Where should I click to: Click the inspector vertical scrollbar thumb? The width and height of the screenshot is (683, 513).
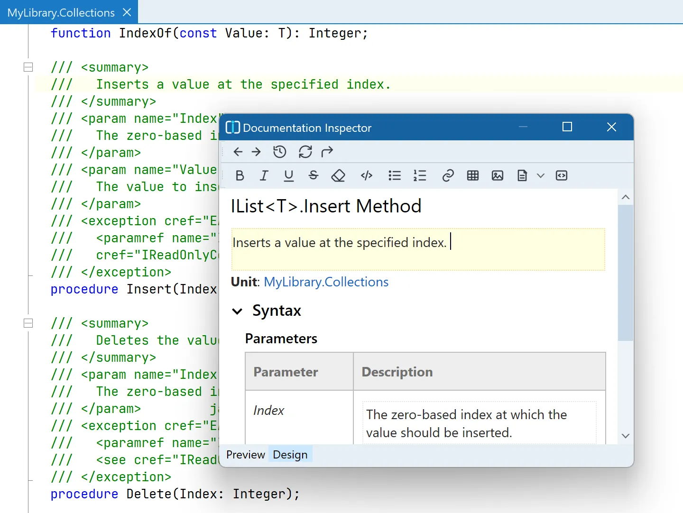coord(626,273)
